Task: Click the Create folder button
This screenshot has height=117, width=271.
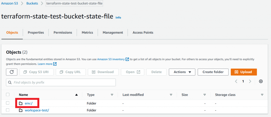Action: click(x=213, y=72)
